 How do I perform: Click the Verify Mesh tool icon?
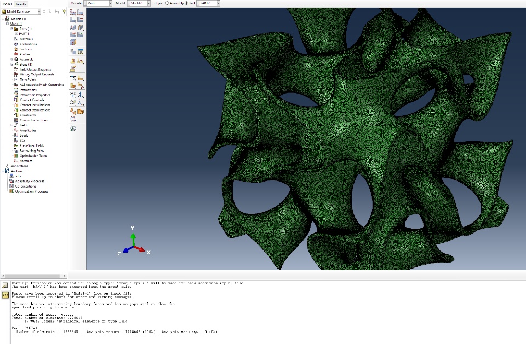[x=80, y=34]
